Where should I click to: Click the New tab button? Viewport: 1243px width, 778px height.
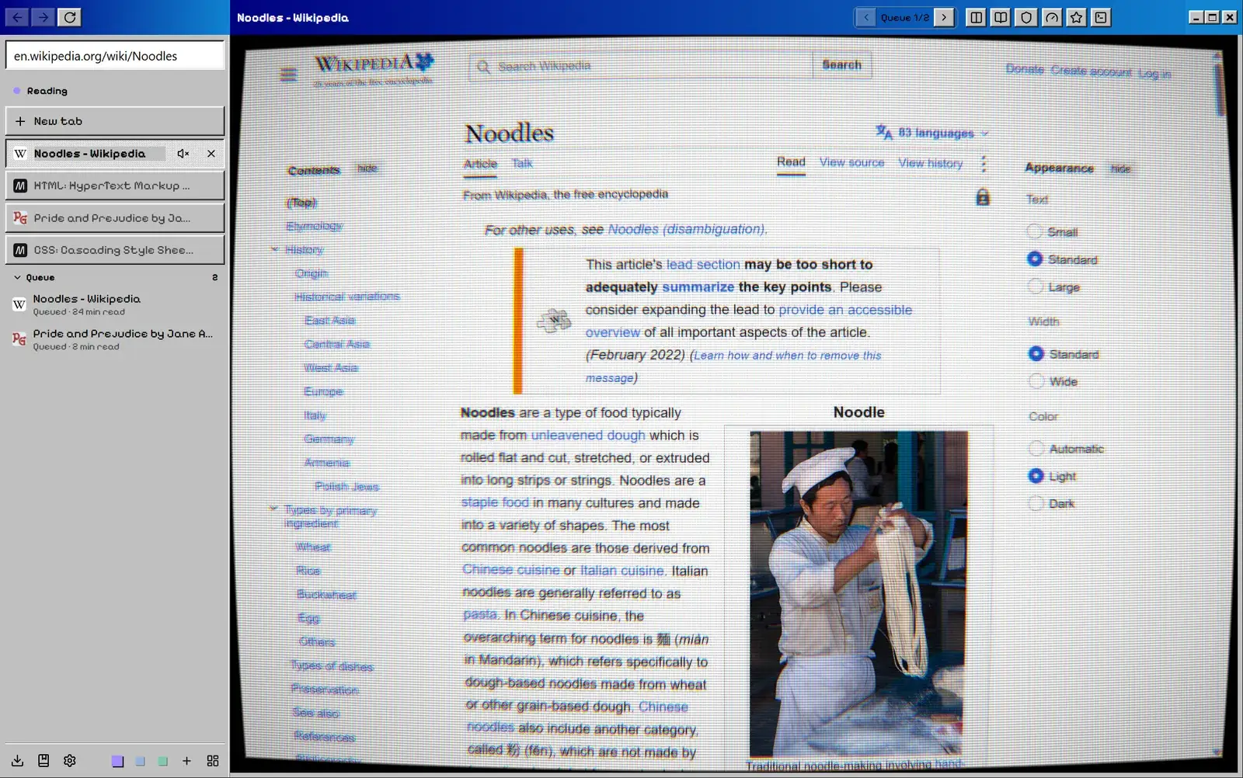coord(115,121)
